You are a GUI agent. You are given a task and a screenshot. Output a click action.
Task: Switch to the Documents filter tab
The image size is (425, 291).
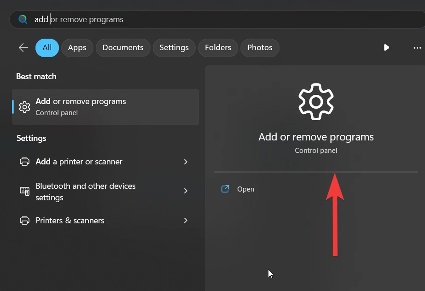(x=123, y=48)
